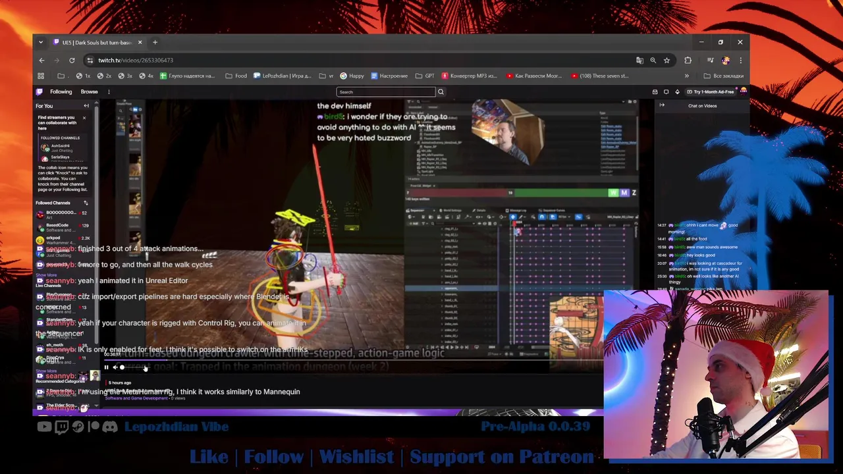Open the Discord icon in stream overlay
843x474 pixels.
110,427
